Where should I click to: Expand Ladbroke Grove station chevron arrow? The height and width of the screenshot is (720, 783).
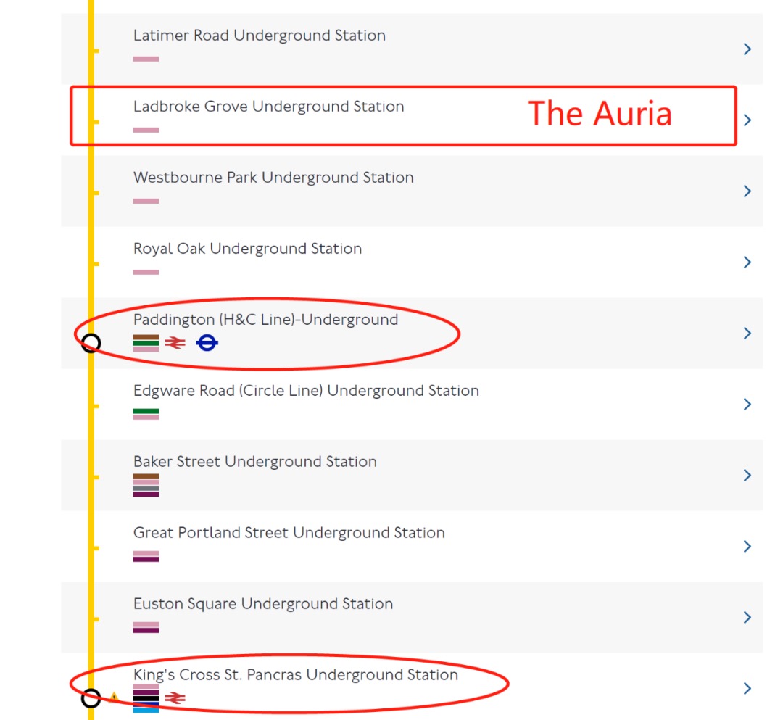click(747, 120)
